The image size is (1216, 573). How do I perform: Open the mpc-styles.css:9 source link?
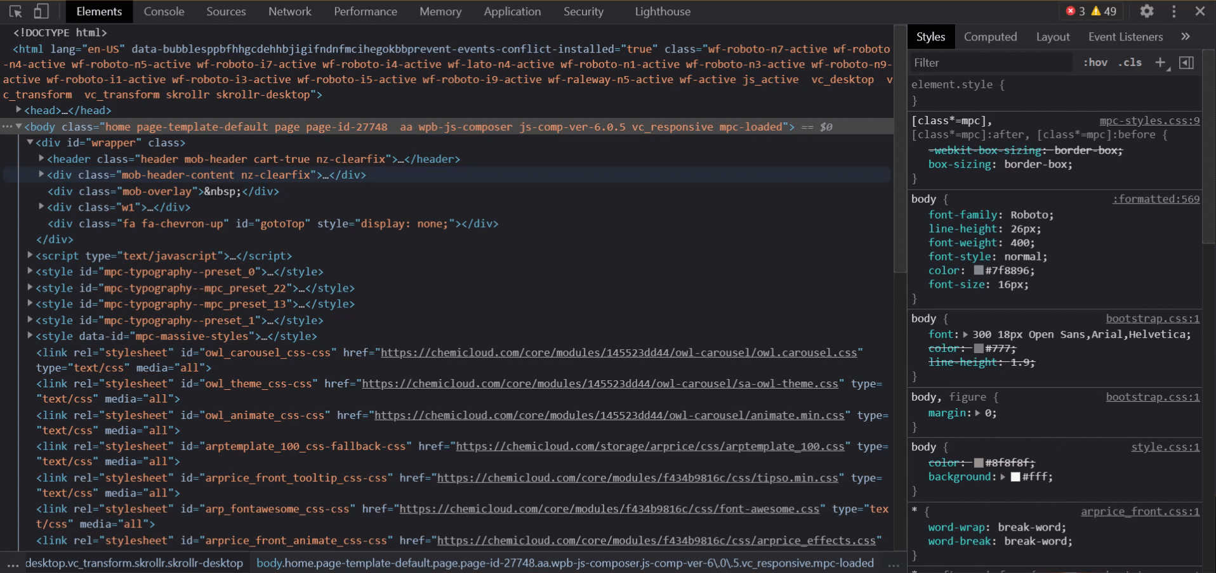point(1149,120)
